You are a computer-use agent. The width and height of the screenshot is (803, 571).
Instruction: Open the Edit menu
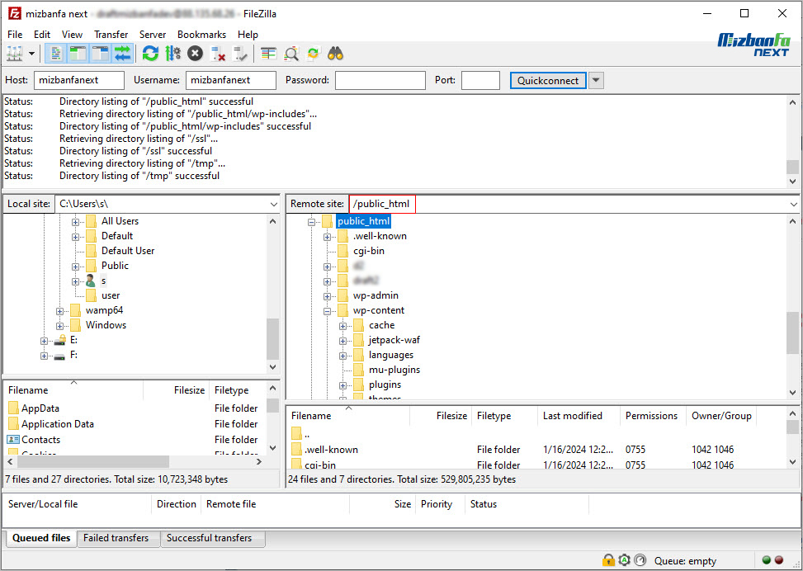tap(42, 35)
